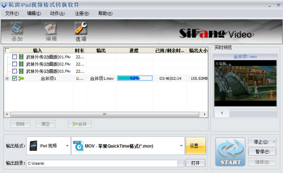Screen dimensions: 283x173
Task: Click the film icon of 武林外传(动画版)01.f4v
Action: click(x=21, y=57)
